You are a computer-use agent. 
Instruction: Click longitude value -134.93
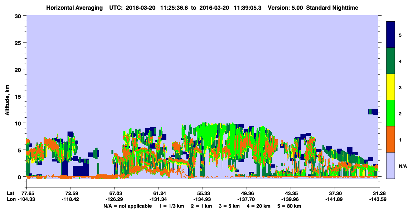coord(202,199)
